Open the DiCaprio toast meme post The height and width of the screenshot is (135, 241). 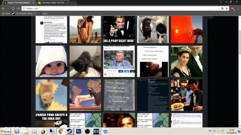point(119,29)
